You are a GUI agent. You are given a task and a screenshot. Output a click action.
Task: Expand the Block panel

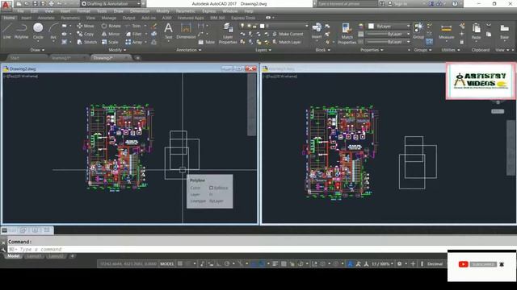(322, 50)
